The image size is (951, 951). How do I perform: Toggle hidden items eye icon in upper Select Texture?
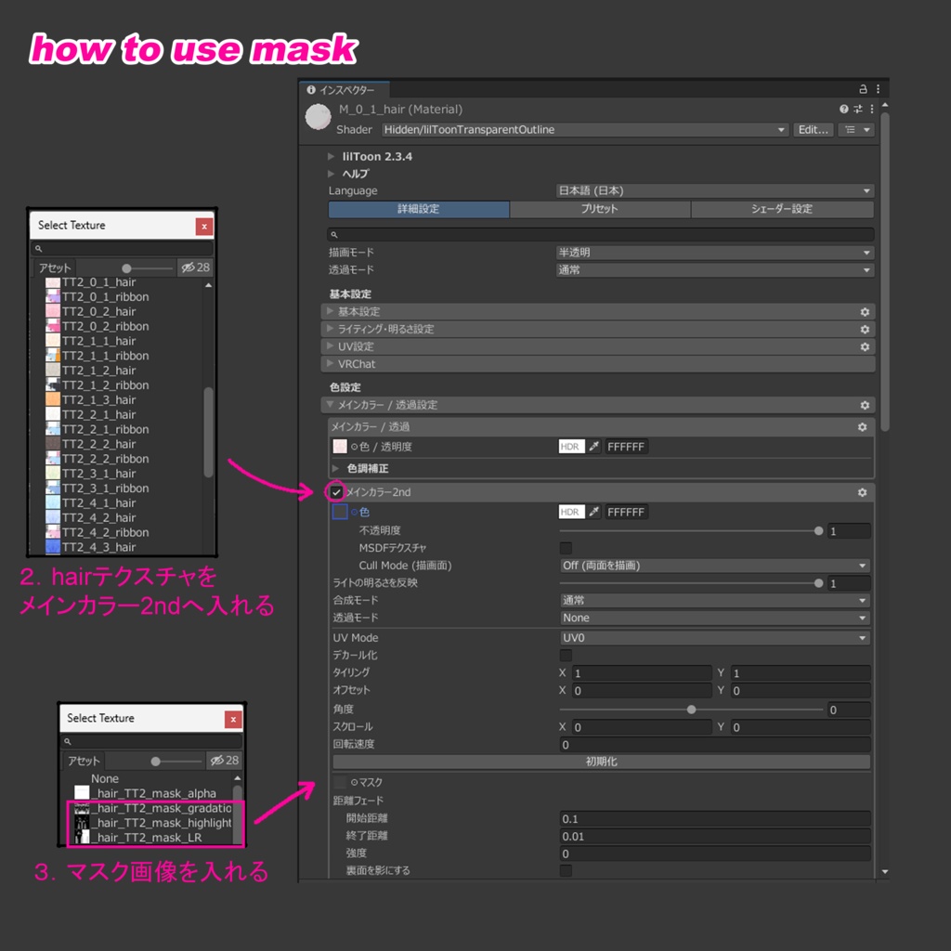click(195, 267)
